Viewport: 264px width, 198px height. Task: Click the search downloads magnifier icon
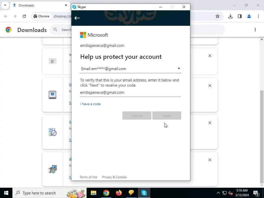tap(55, 30)
